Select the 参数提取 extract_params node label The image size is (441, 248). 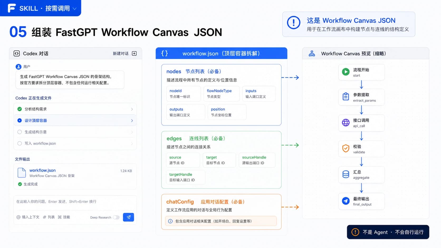click(365, 97)
